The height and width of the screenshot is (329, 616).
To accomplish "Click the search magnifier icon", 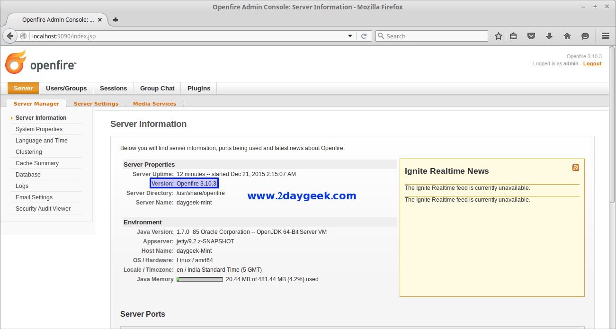I will 381,36.
